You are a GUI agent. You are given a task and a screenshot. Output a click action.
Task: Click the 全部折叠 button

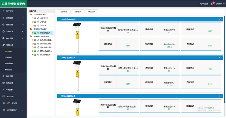pos(64,12)
